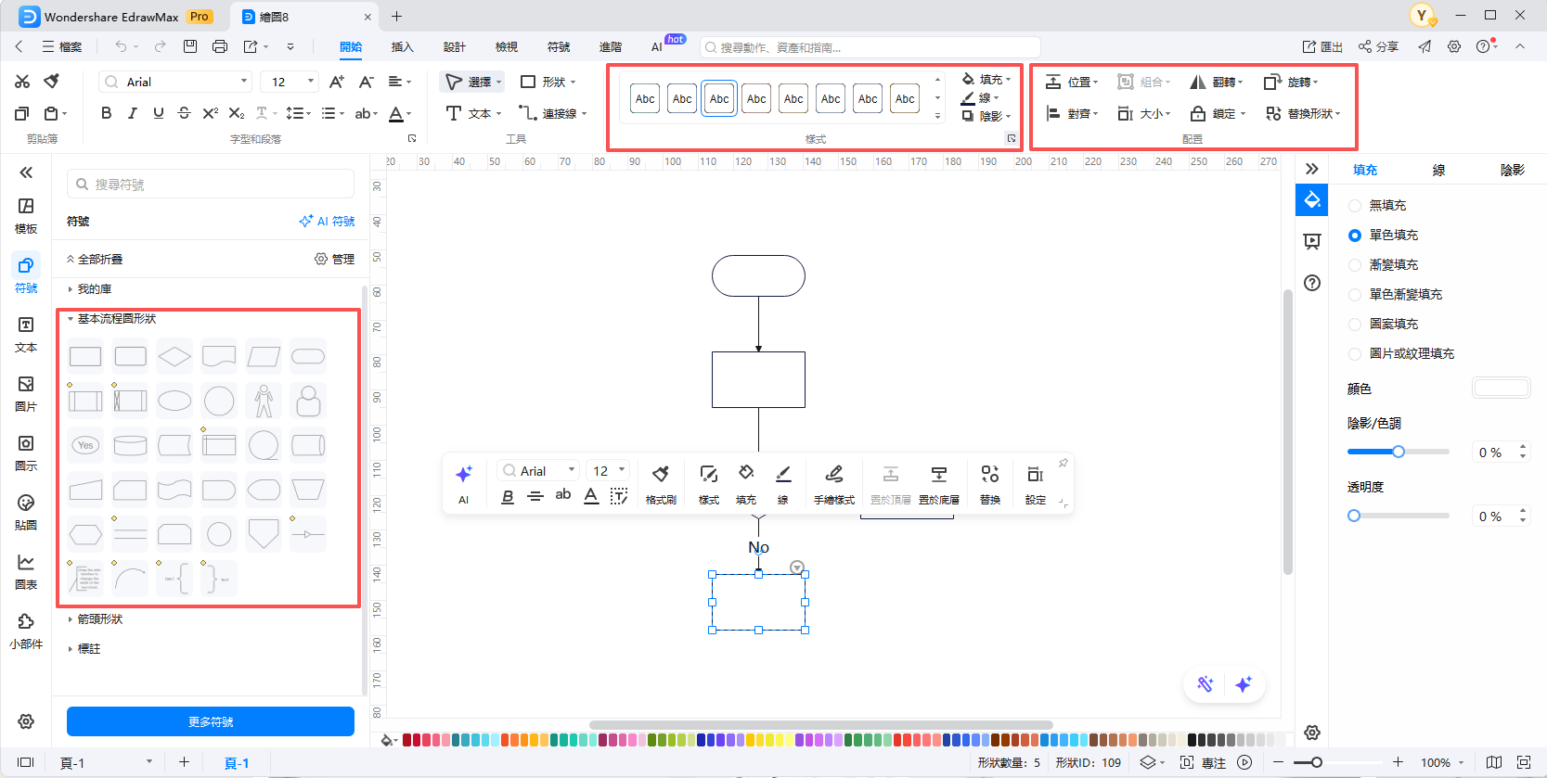Viewport: 1547px width, 778px height.
Task: Click the Bold icon in ribbon
Action: (x=107, y=113)
